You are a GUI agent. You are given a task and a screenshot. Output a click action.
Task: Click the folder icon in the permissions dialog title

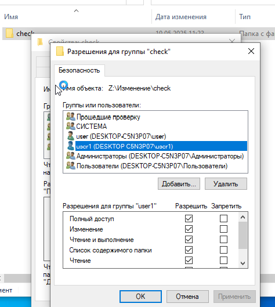click(60, 51)
